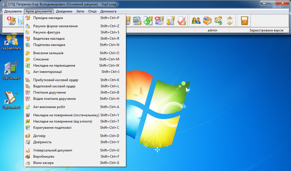Image resolution: width=291 pixels, height=171 pixels.
Task: Choose Прихідна накладна from the archive menu
Action: click(x=48, y=18)
